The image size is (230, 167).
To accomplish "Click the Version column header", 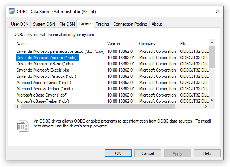I will coord(121,44).
